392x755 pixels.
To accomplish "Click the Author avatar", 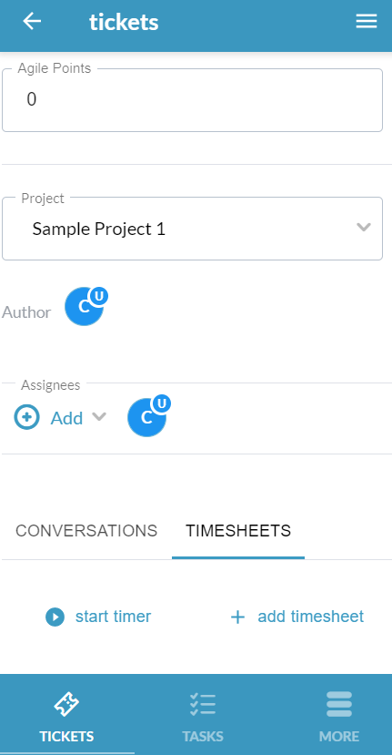I will [85, 307].
